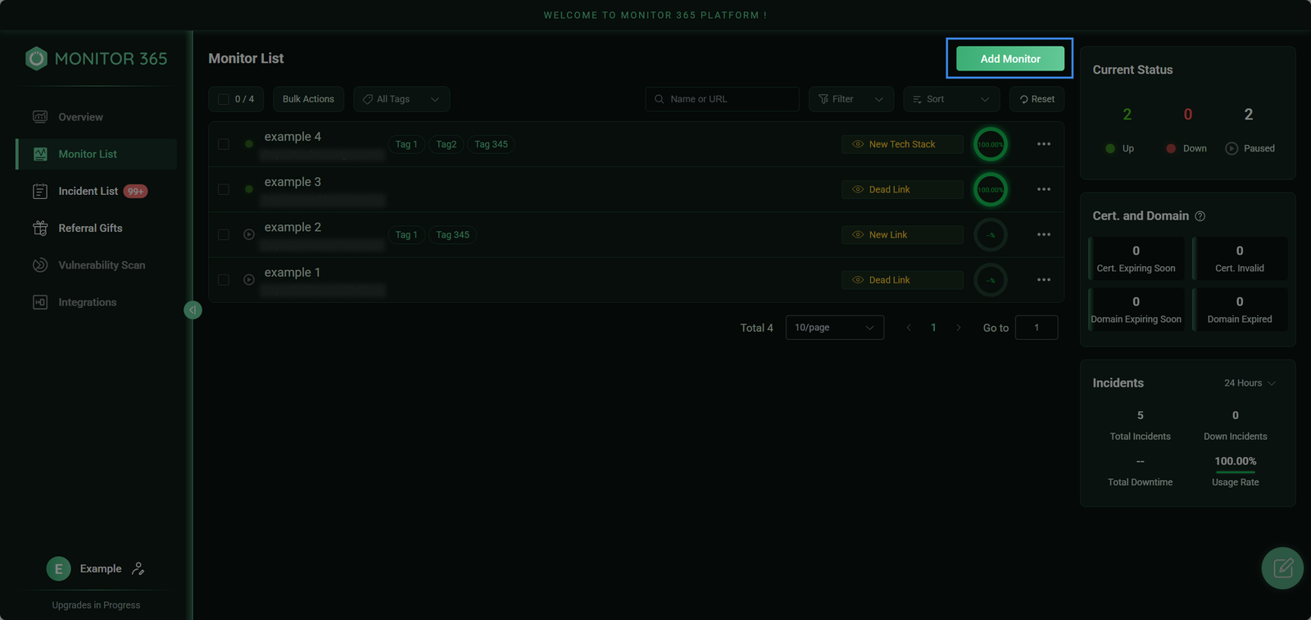Click the Cert. and Domain help icon
1311x620 pixels.
1200,216
